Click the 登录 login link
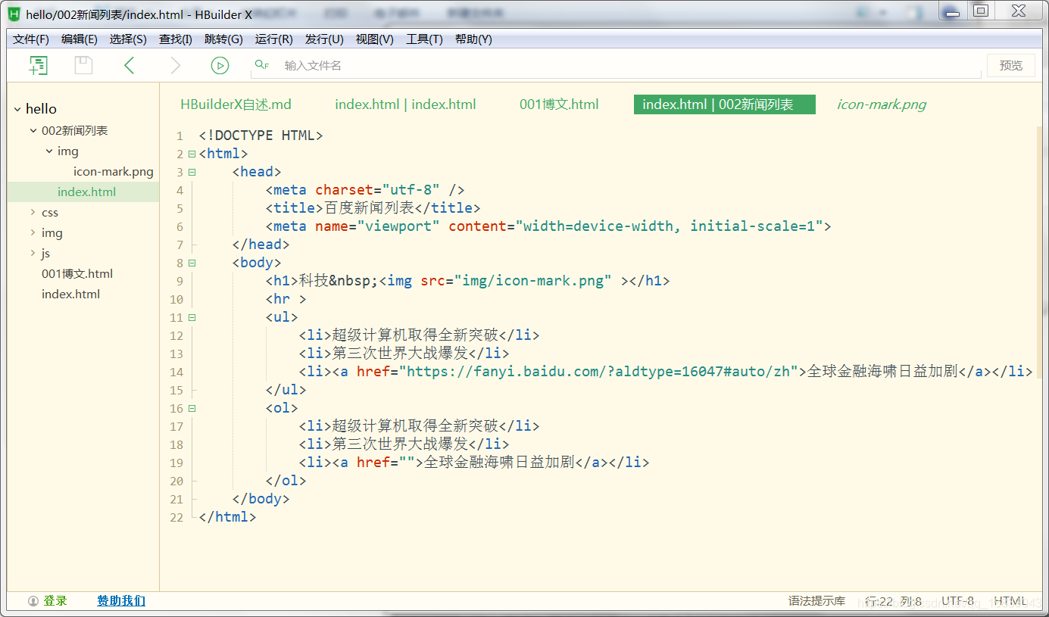This screenshot has width=1049, height=617. coord(55,601)
